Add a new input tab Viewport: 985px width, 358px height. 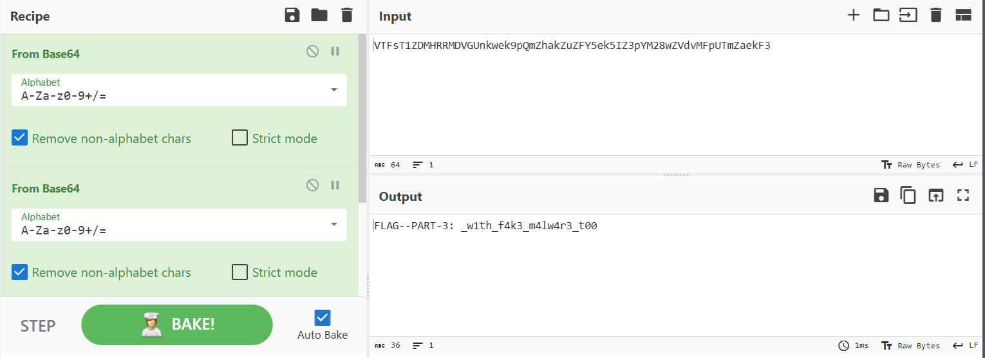pyautogui.click(x=854, y=15)
